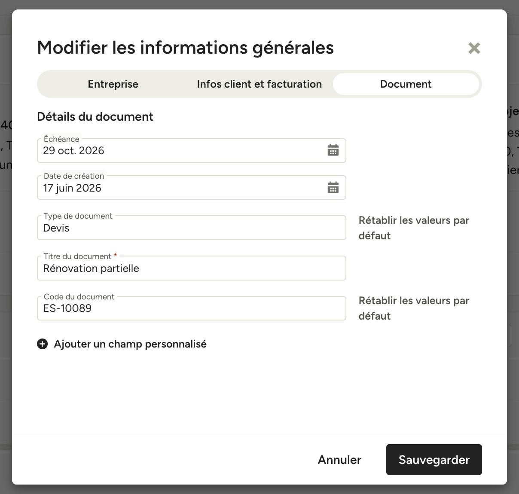Click the Date de création value 17 juin 2026
Screen dimensions: 519x494
[x=72, y=188]
